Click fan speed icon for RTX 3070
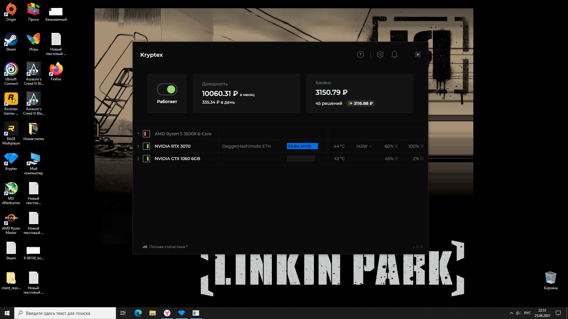This screenshot has width=568, height=319. tap(396, 147)
